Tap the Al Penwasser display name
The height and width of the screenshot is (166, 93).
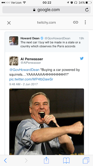coord(32,59)
